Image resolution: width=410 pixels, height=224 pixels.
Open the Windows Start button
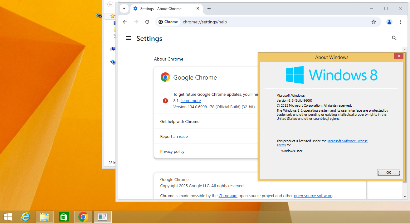tap(8, 217)
